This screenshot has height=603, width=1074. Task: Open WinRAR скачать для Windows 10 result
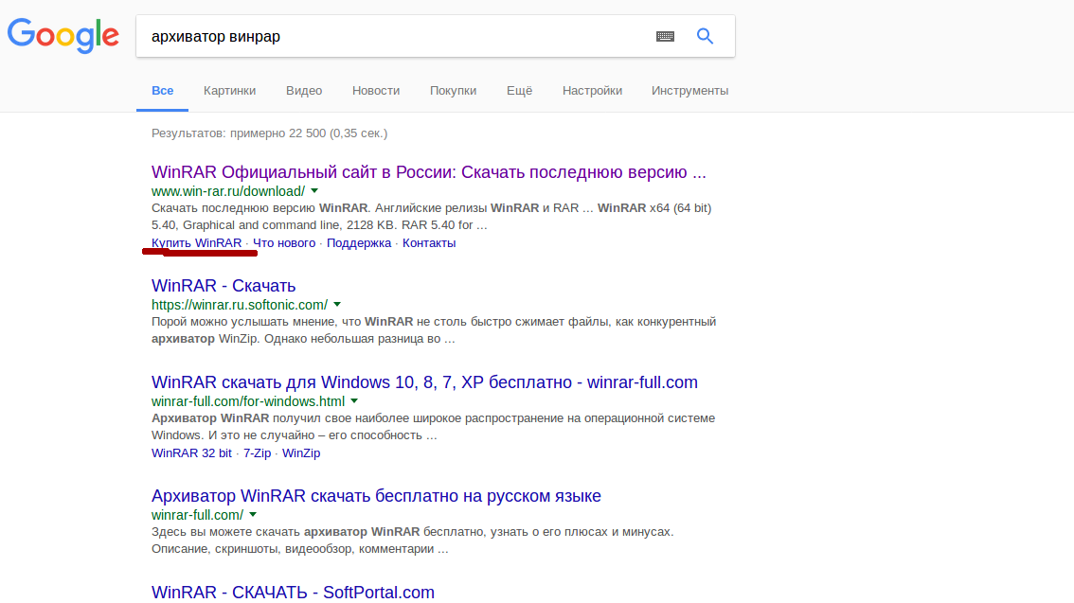424,381
